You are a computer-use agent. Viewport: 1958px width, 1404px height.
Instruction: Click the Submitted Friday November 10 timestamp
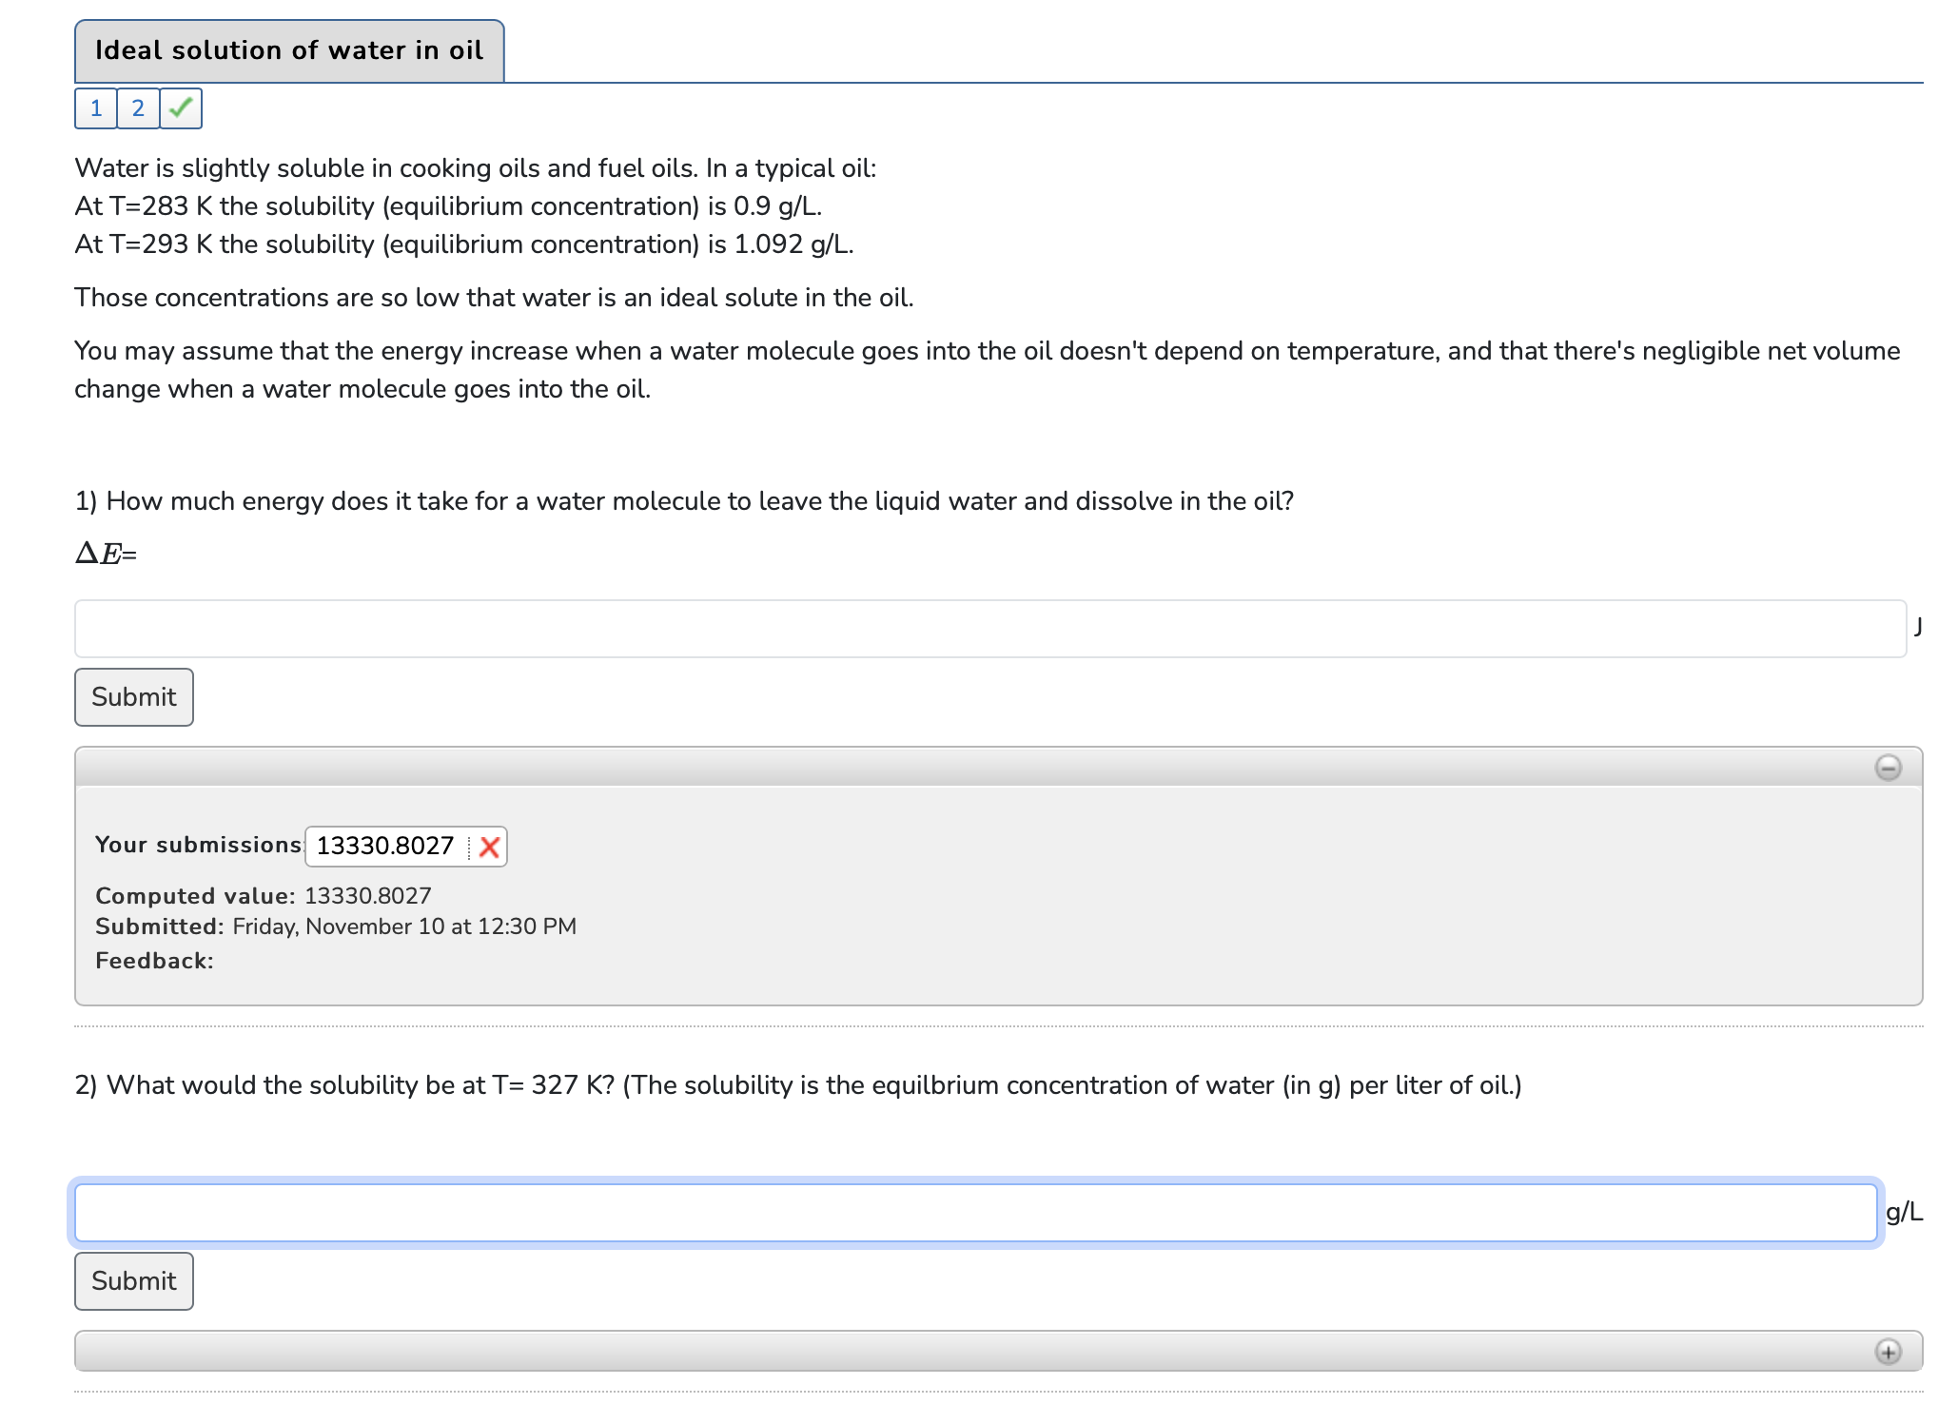pyautogui.click(x=404, y=926)
